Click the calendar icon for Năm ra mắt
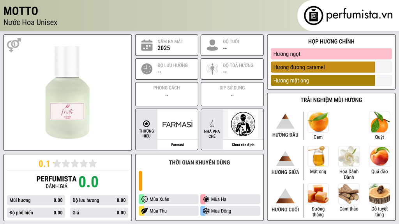This screenshot has width=399, height=224. [x=147, y=45]
